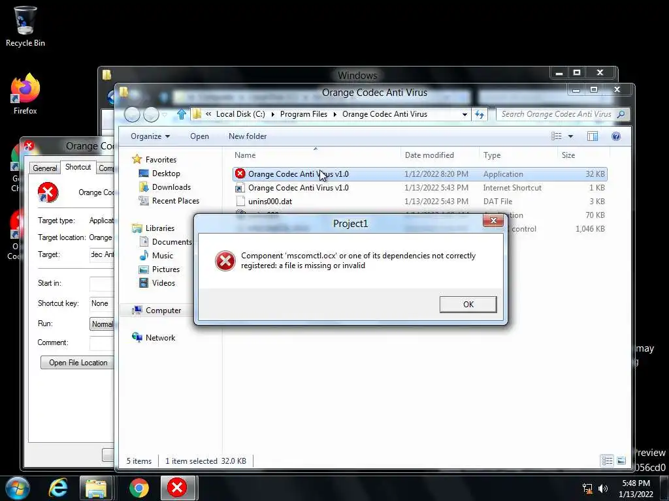Screen dimensions: 669x501
Task: Click Open File Location button
Action: click(78, 363)
